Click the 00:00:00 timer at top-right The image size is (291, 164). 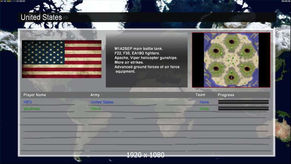[x=286, y=1]
